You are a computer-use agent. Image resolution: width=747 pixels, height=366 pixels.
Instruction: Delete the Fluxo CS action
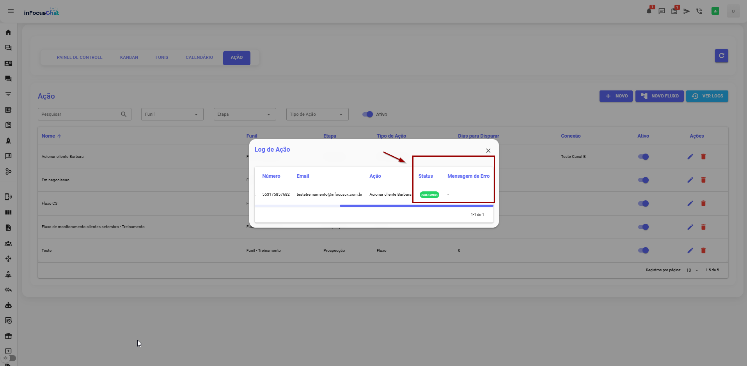coord(703,203)
